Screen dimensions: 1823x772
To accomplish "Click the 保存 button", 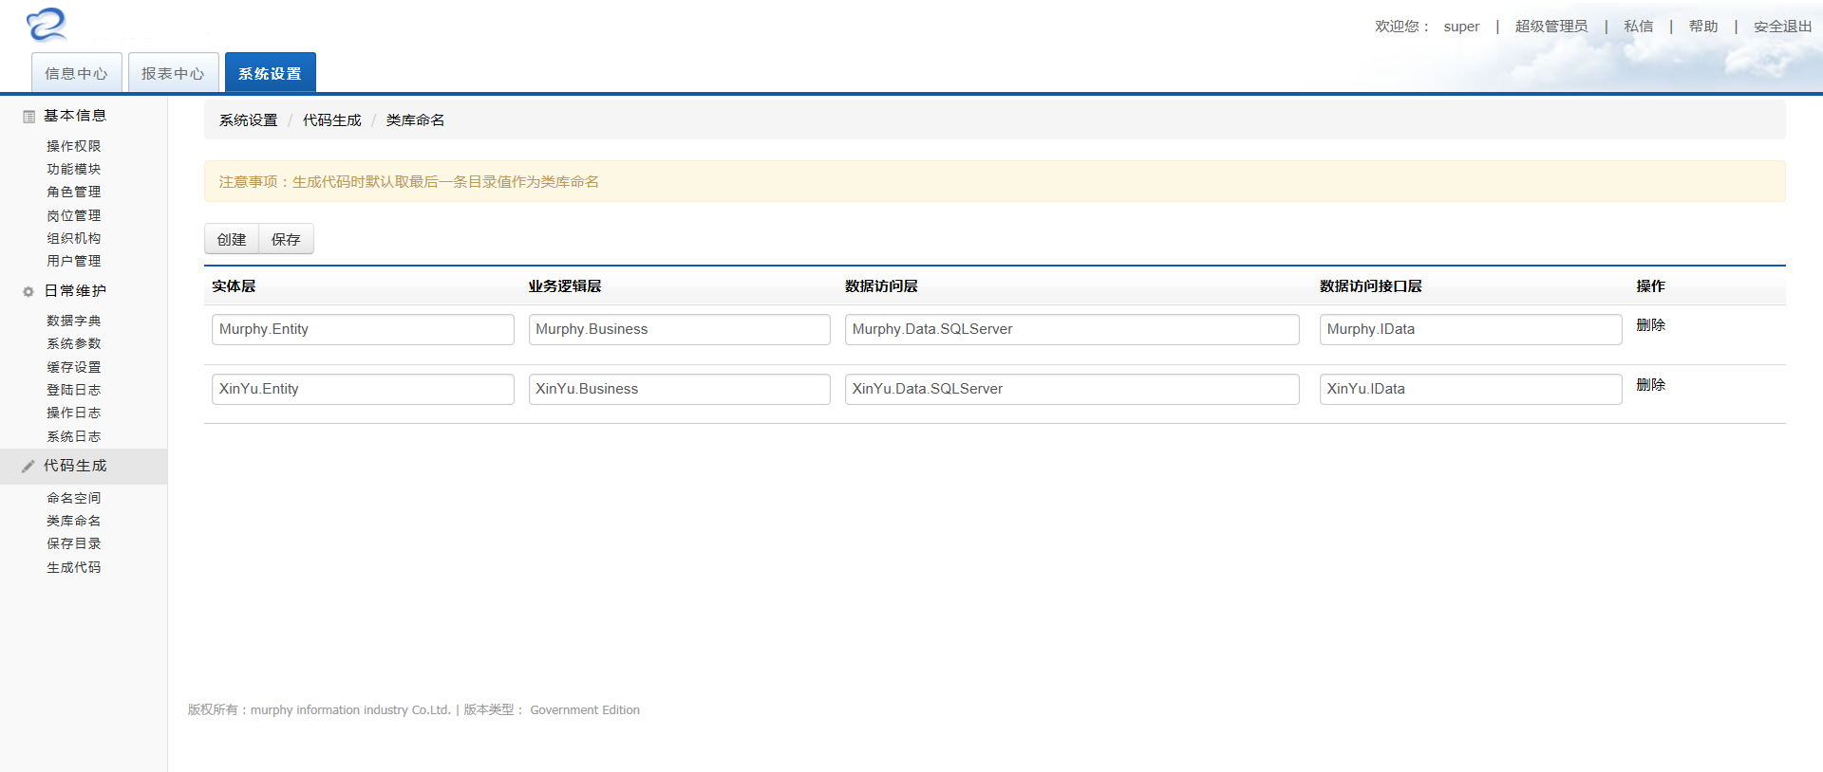I will (x=286, y=239).
